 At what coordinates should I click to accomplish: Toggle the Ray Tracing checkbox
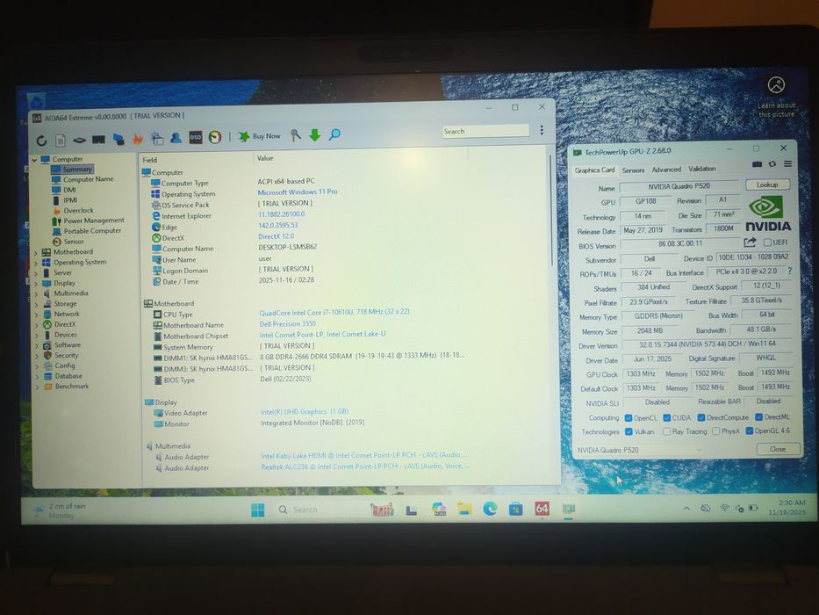click(x=666, y=431)
